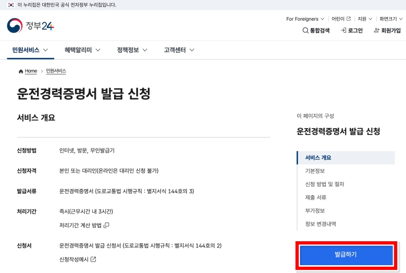Screen dimensions: 406x273
Task: Open the 고객센터 main menu
Action: [179, 50]
